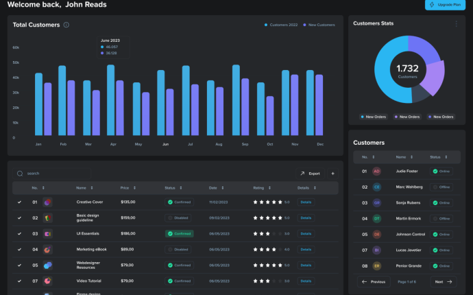Click the 11/02/2023 date cell

(219, 202)
